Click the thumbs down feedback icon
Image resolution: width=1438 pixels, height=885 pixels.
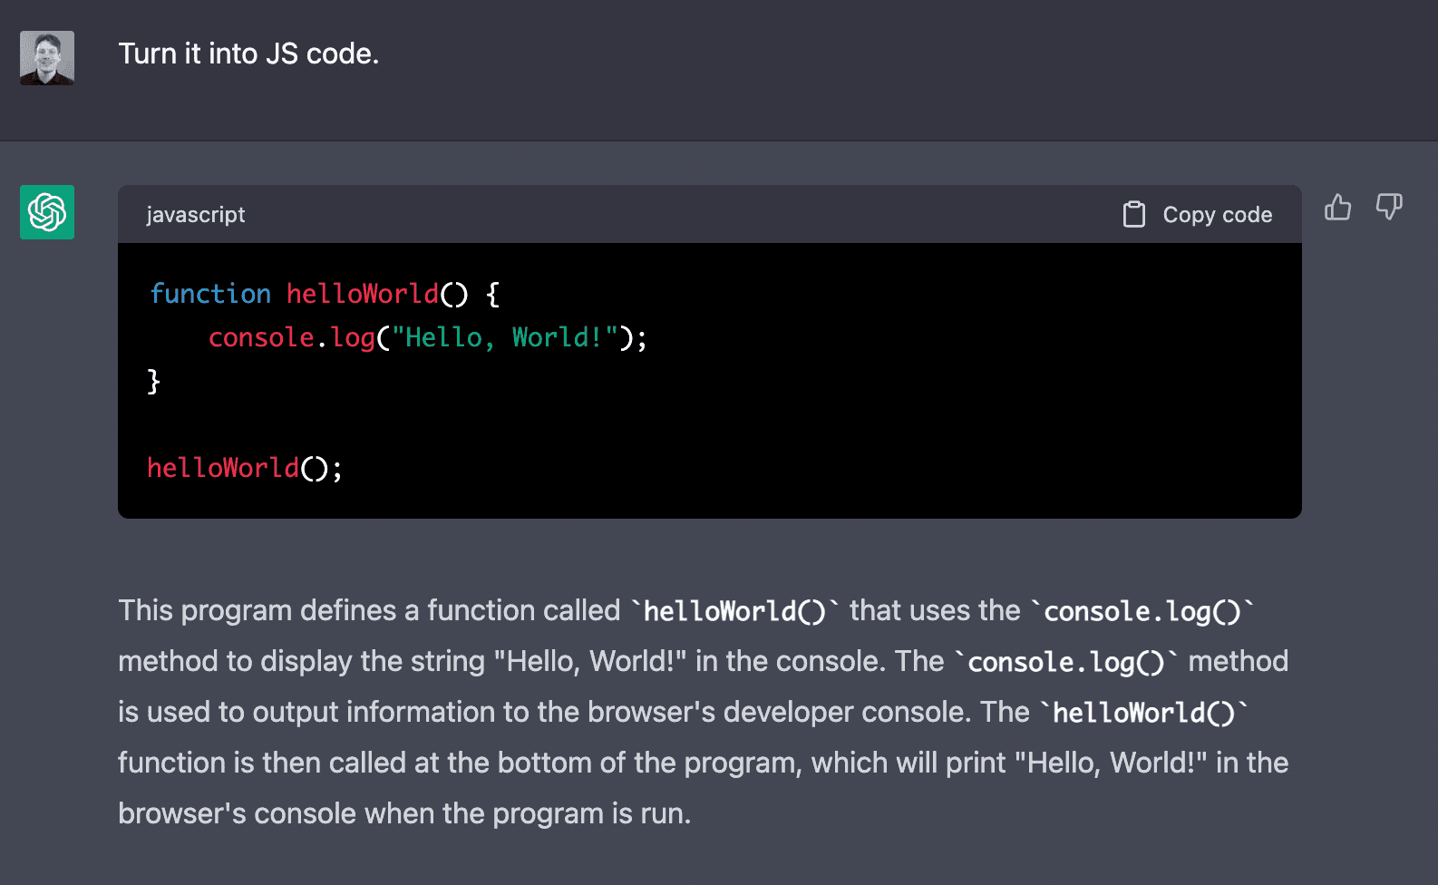[x=1388, y=208]
